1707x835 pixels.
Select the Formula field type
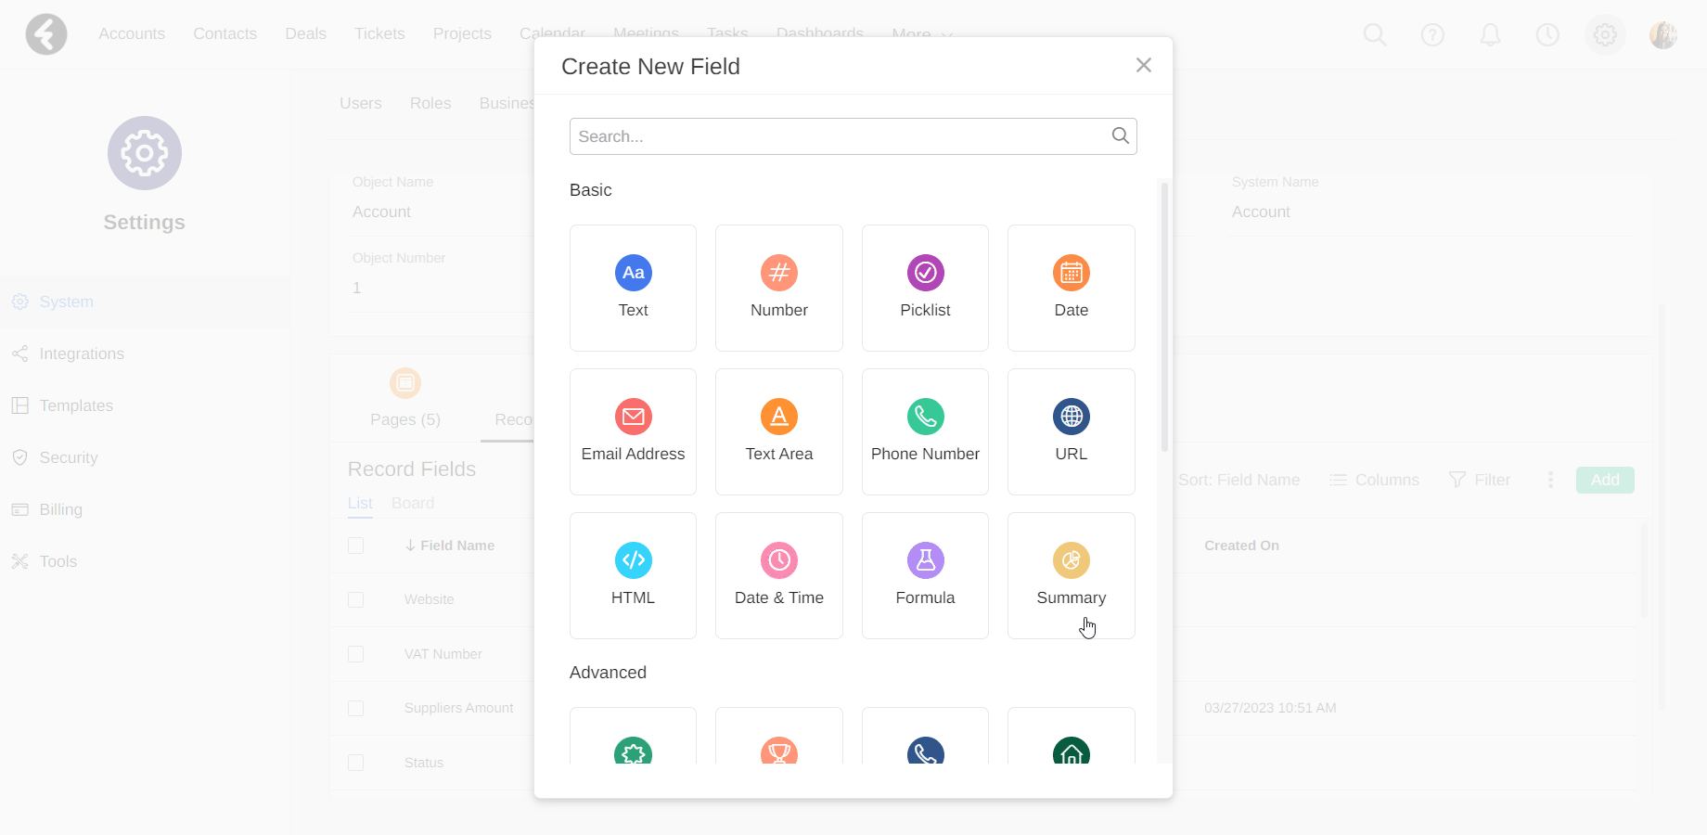[x=925, y=575]
